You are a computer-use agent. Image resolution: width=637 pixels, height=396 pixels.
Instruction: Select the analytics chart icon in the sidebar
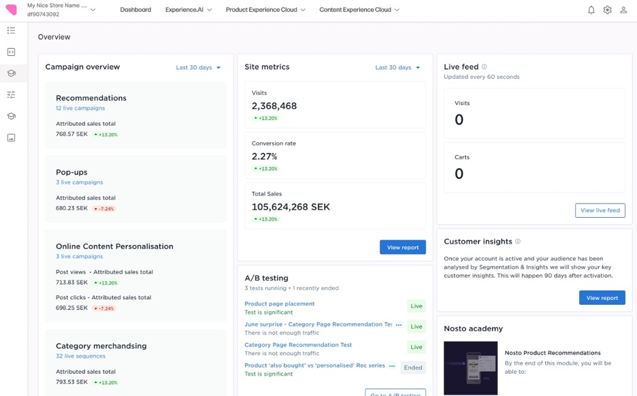tap(10, 137)
